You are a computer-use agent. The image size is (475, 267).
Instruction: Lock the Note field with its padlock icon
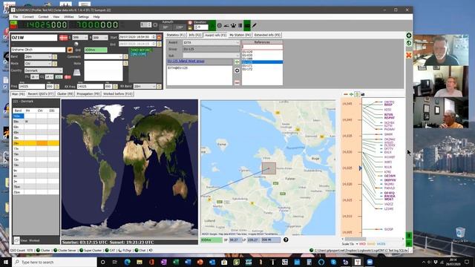tap(125, 64)
